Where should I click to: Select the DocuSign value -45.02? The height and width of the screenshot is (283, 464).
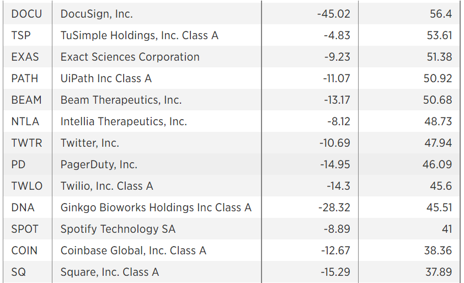tap(333, 14)
